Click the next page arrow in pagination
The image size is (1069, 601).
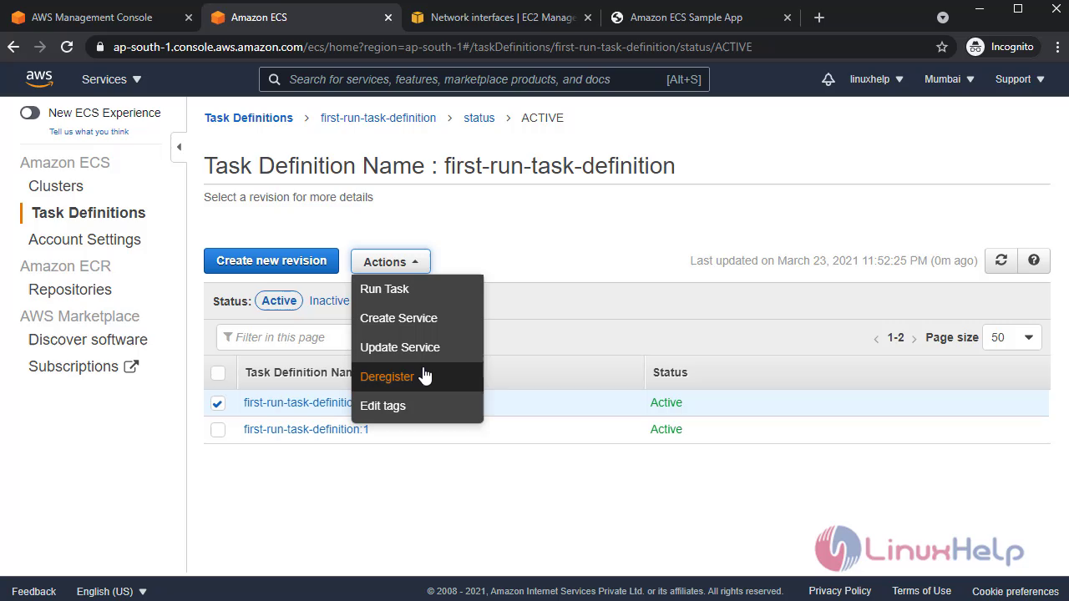pos(914,338)
